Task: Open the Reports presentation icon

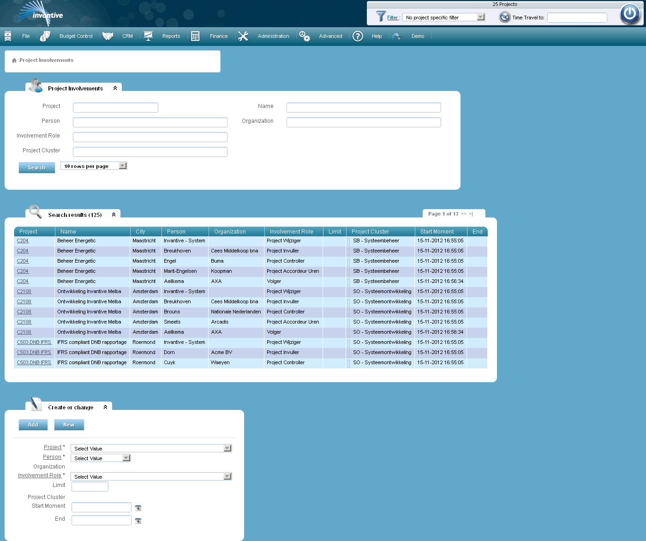Action: tap(148, 36)
